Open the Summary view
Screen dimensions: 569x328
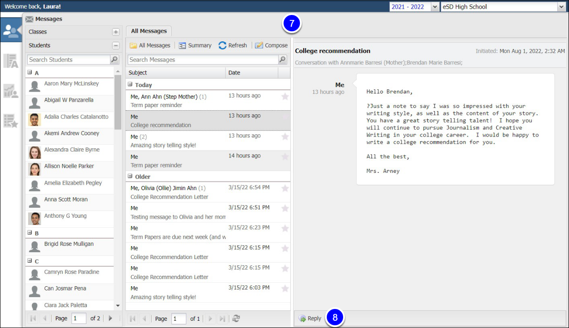tap(195, 45)
